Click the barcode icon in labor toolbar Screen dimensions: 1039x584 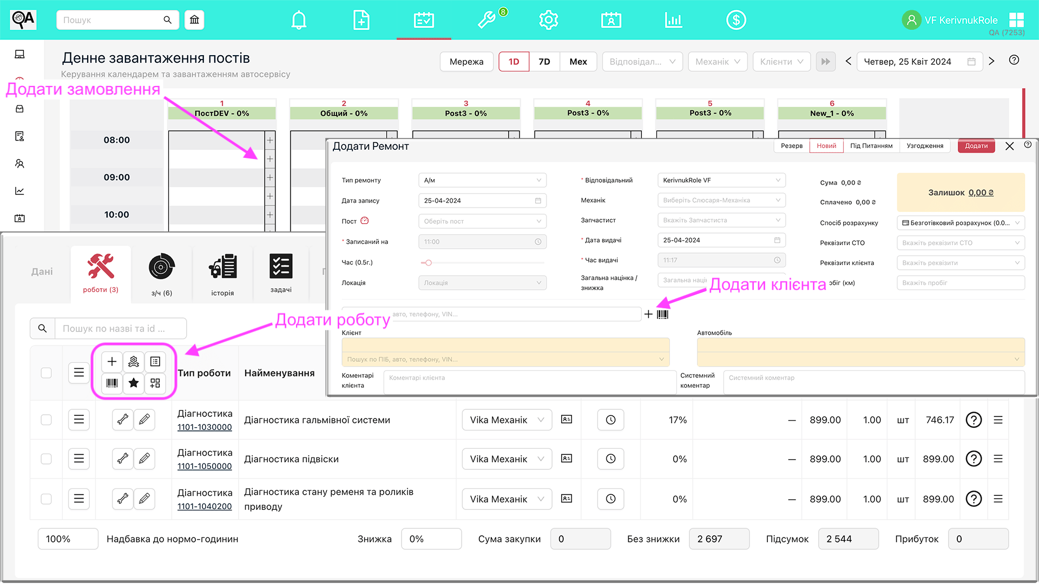pos(112,383)
